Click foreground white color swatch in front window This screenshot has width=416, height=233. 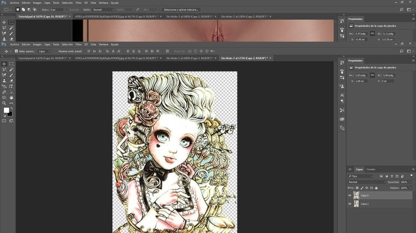[x=6, y=110]
